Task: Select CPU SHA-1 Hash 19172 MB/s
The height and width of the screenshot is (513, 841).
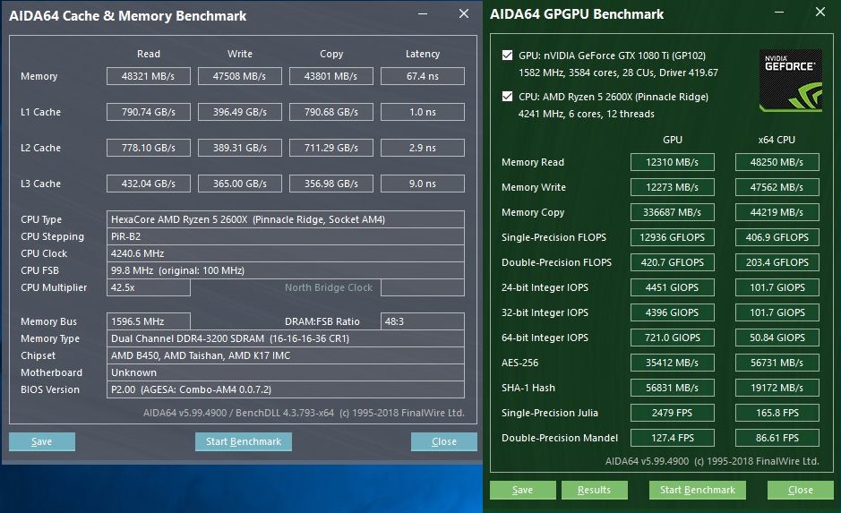Action: 777,388
